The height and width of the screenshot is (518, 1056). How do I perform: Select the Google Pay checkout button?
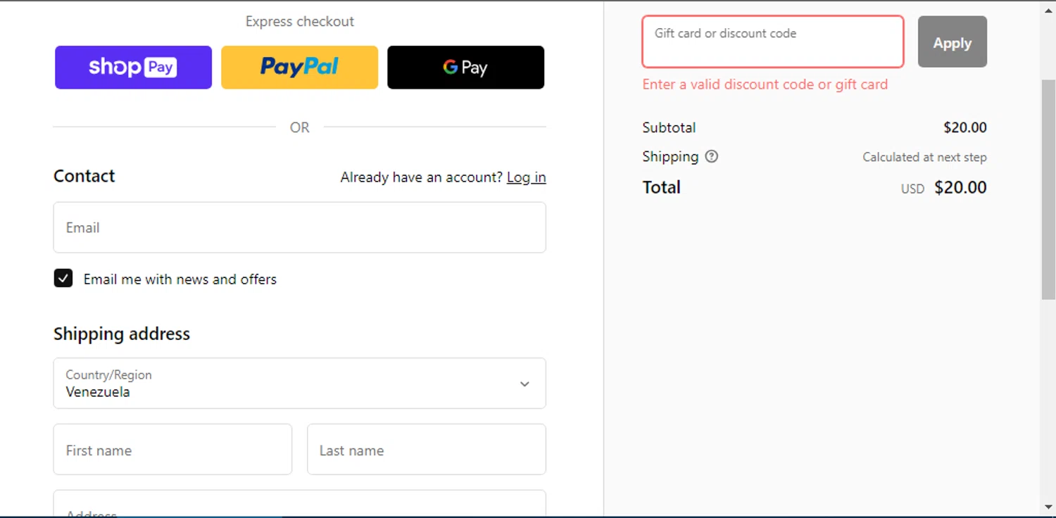465,68
